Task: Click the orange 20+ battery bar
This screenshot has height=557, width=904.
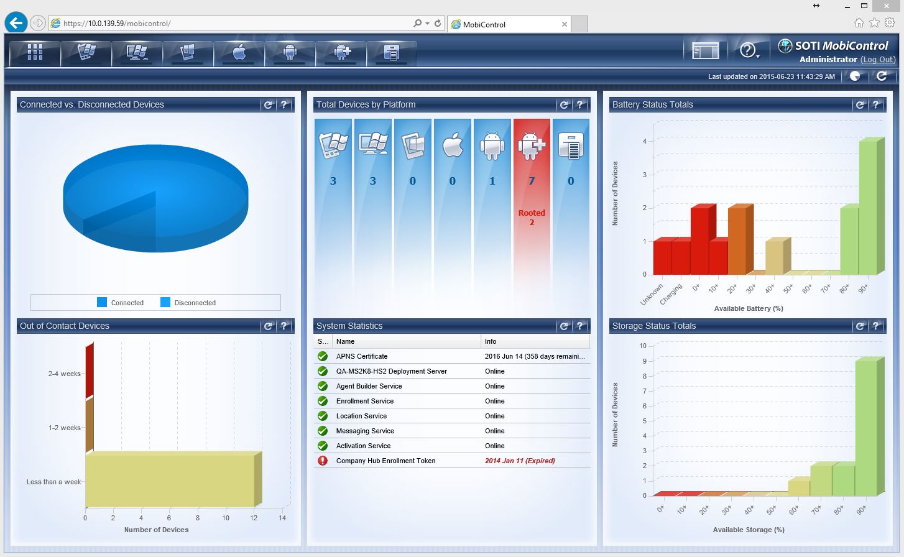Action: (x=740, y=240)
